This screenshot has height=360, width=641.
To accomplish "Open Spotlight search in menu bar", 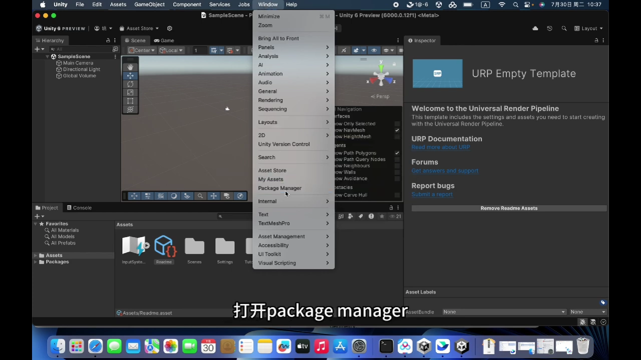I will coord(515,4).
